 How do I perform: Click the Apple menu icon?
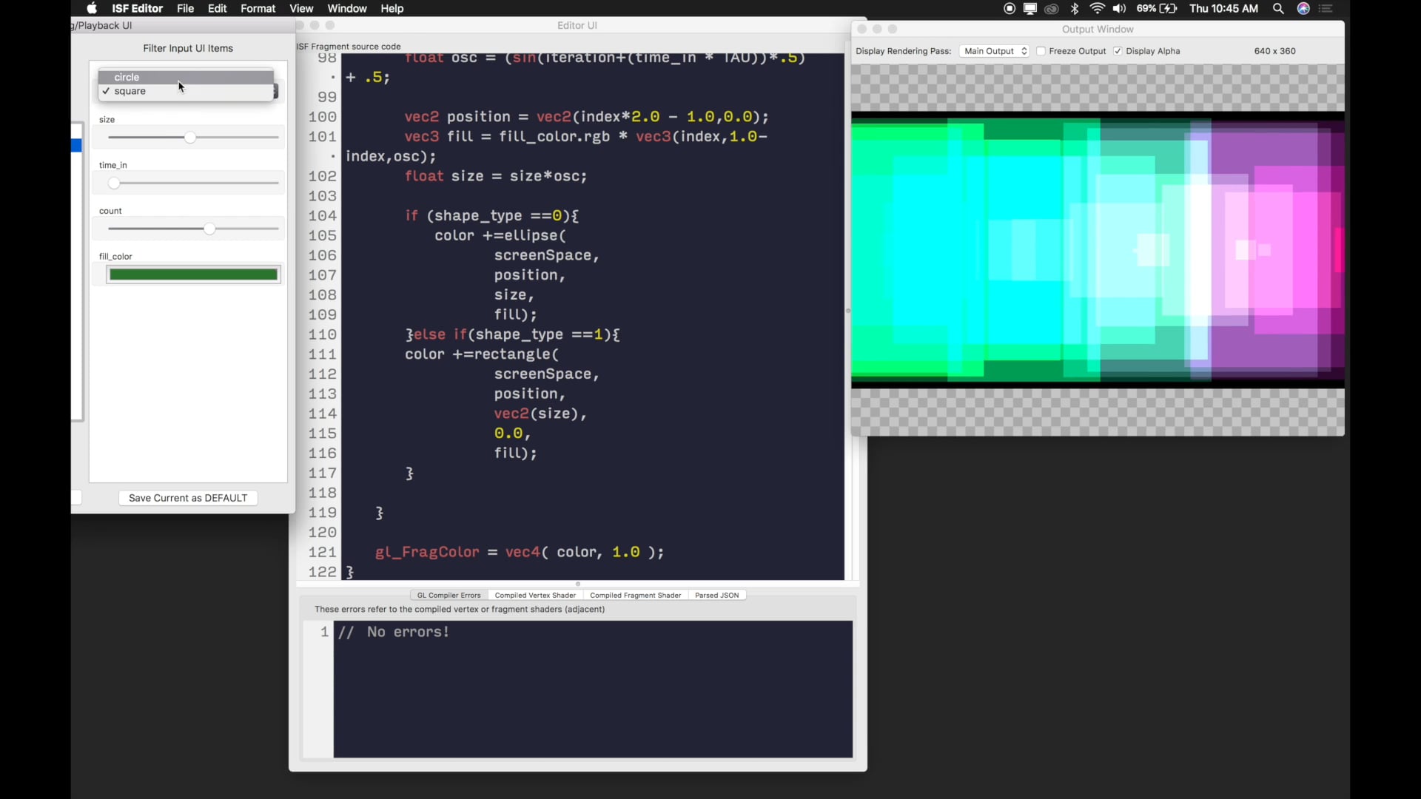(92, 9)
